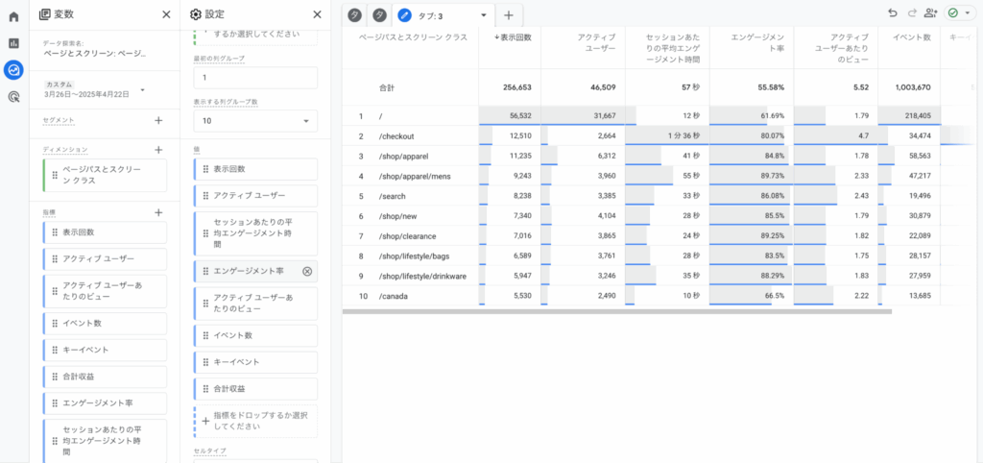Viewport: 983px width, 463px height.
Task: Click アクティブ ユーザーあたりのビュー value chip
Action: [x=255, y=304]
